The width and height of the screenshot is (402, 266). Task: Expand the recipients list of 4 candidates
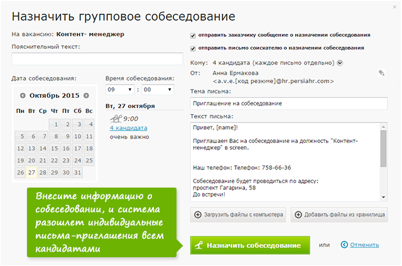point(340,63)
